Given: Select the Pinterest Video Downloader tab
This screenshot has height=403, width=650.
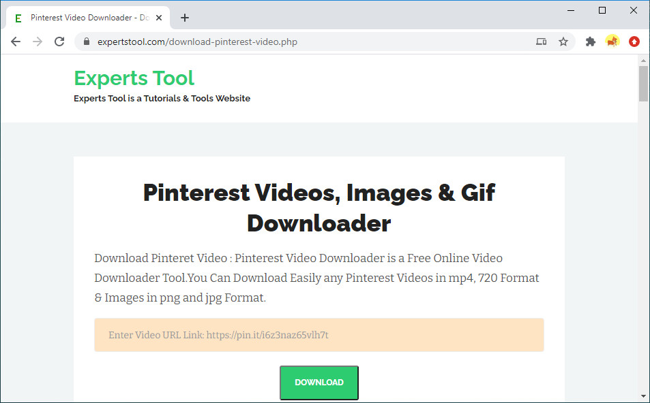Looking at the screenshot, I should [88, 18].
